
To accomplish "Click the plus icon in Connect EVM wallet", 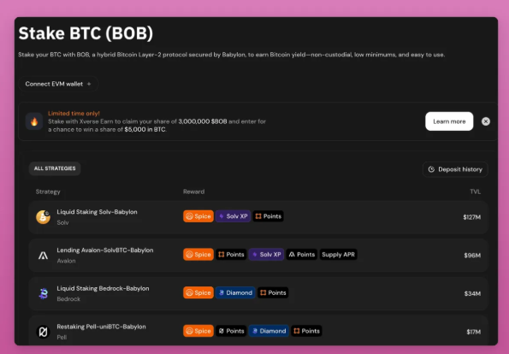I will pos(89,84).
